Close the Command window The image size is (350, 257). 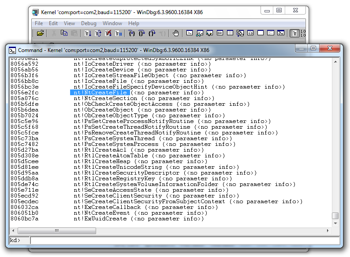point(330,48)
